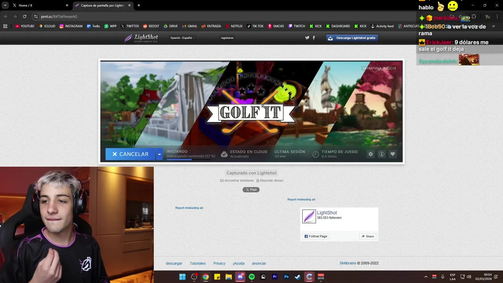
Task: Click the descargar footer link
Action: (174, 263)
